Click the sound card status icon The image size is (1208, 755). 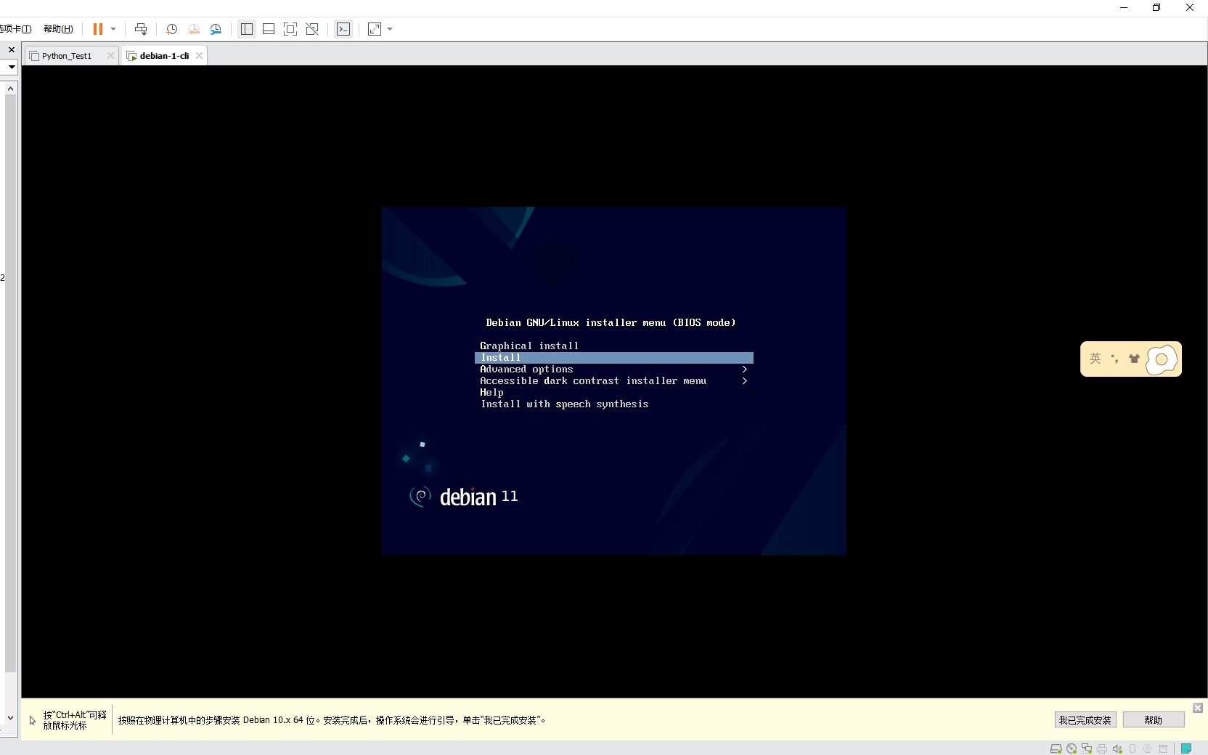pos(1117,748)
